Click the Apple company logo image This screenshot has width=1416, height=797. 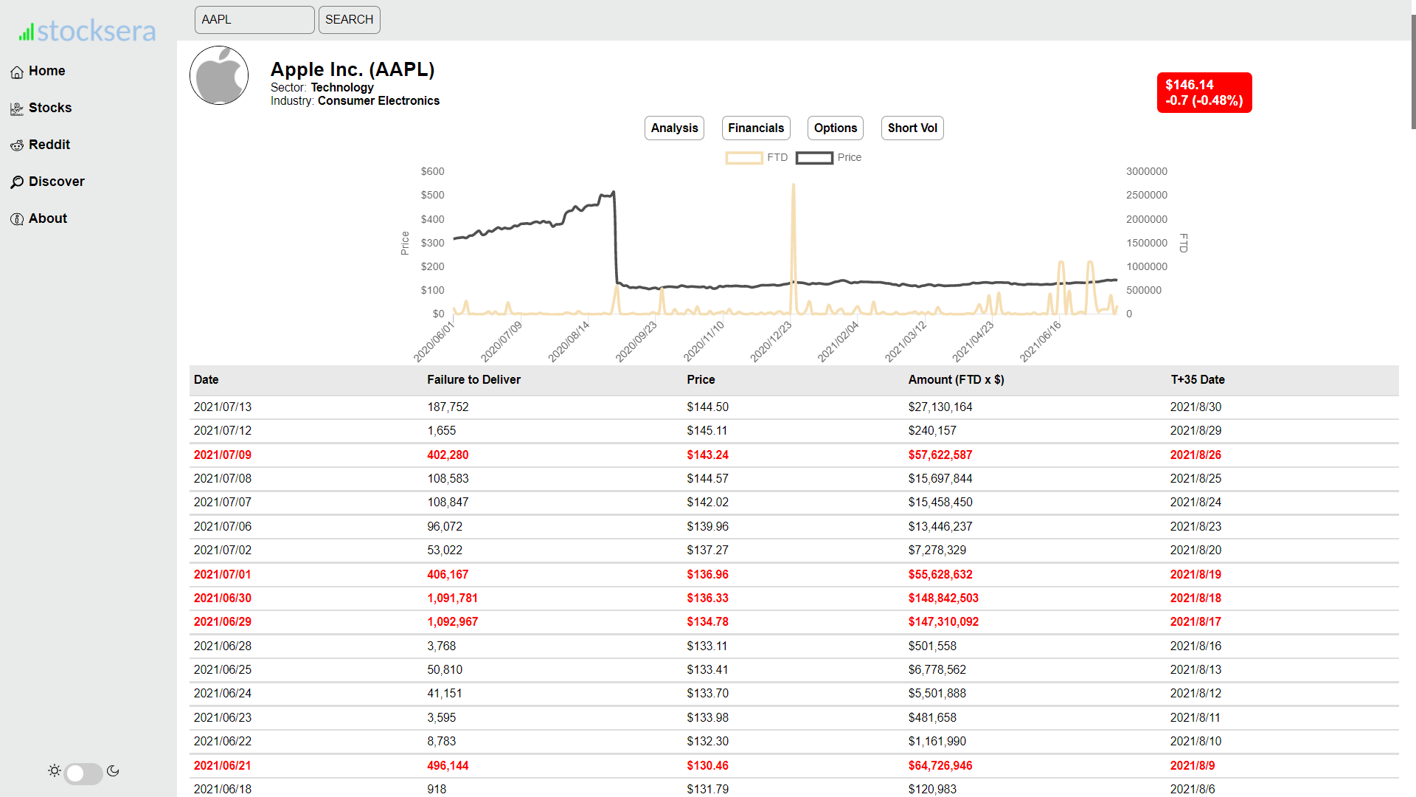(x=219, y=75)
